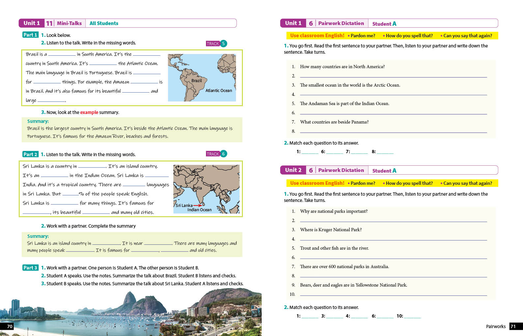Select the teal Part 1 label
Screen dimensions: 523x336
coord(30,35)
